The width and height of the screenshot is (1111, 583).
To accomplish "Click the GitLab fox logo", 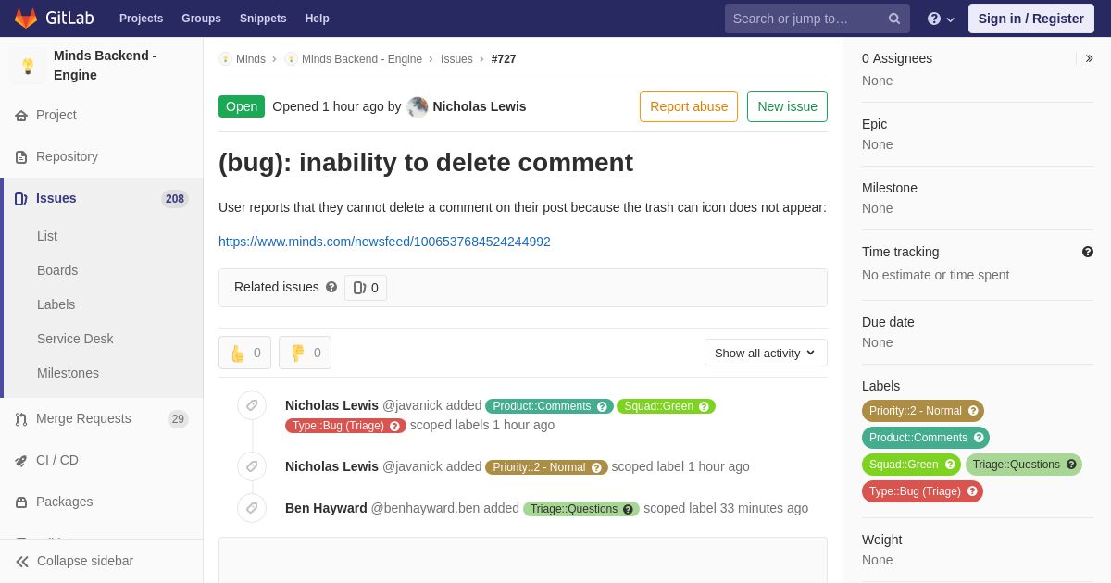I will tap(26, 19).
